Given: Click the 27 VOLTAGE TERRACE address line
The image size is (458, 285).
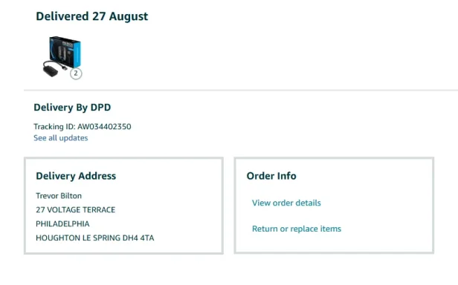Looking at the screenshot, I should pos(76,210).
